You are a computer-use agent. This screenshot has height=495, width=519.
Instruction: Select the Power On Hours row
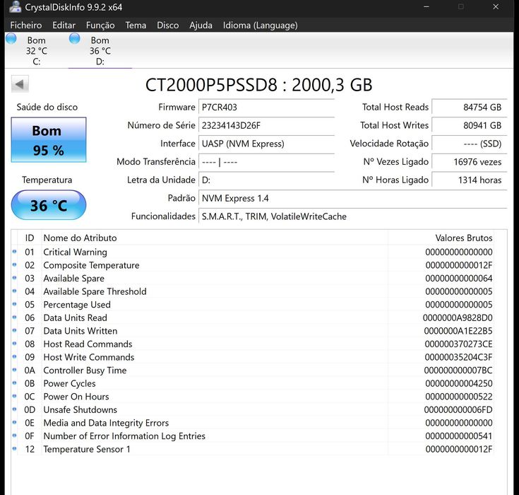coord(253,397)
